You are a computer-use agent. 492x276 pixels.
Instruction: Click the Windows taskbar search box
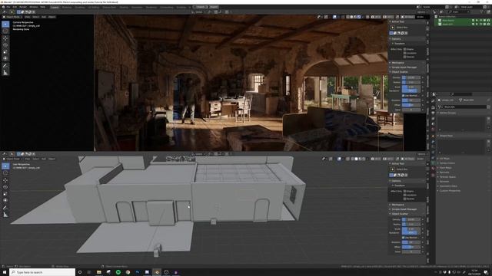click(x=42, y=272)
